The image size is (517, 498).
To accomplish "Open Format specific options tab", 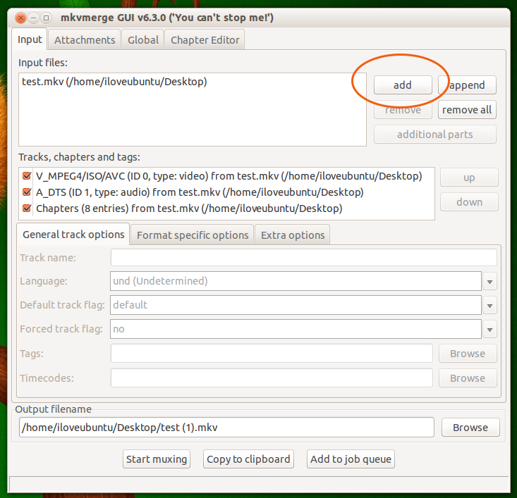I will pyautogui.click(x=193, y=235).
